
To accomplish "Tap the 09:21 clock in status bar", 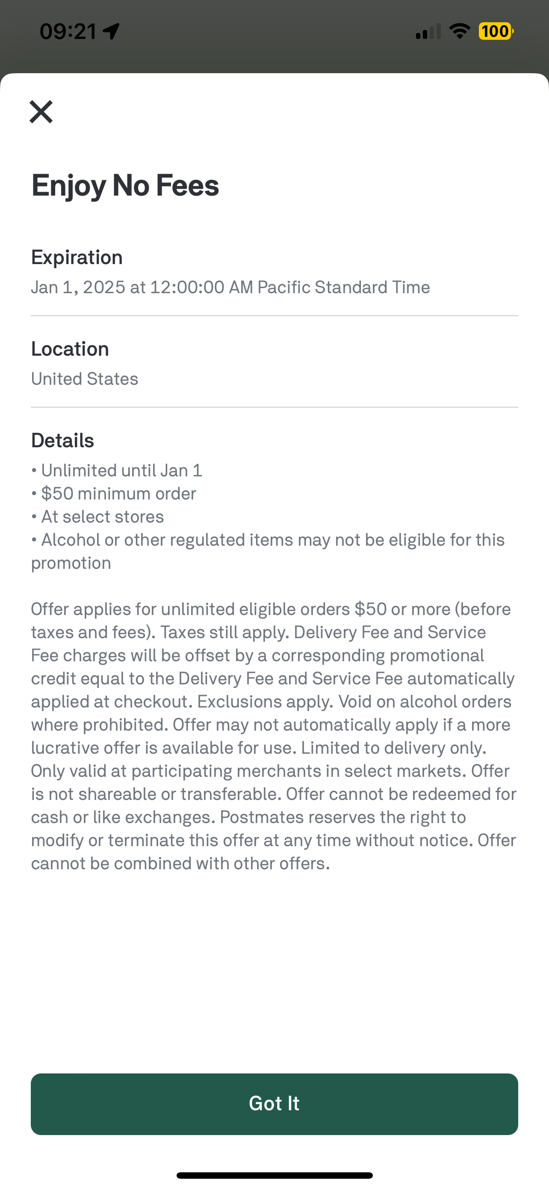I will click(x=68, y=31).
